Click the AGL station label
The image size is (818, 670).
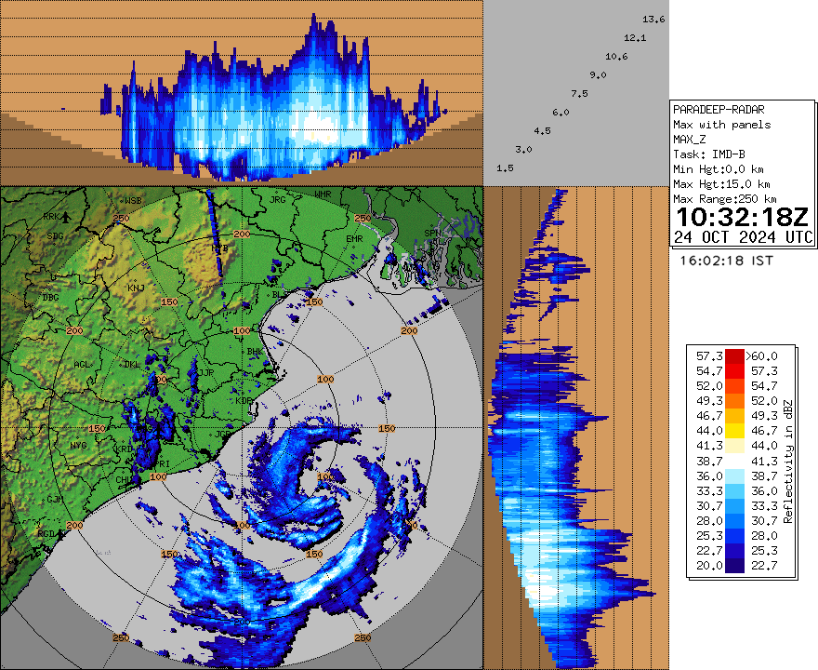(x=82, y=364)
